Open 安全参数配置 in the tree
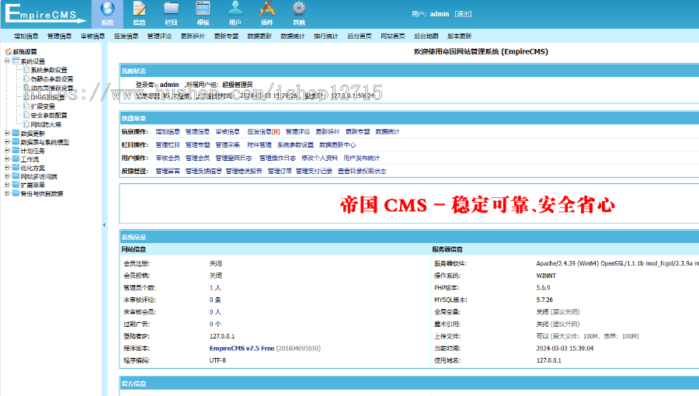 (49, 115)
